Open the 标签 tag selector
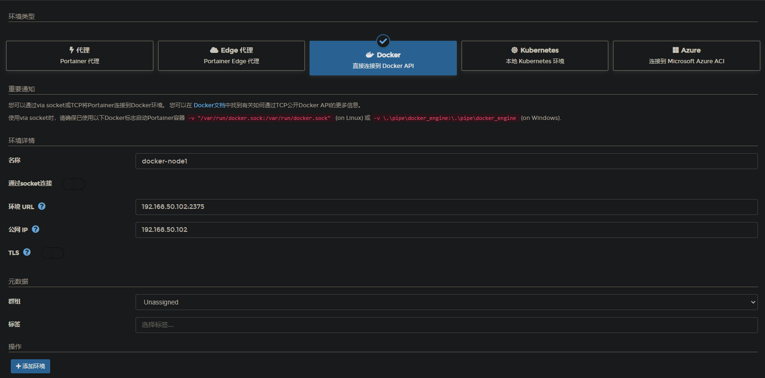The height and width of the screenshot is (378, 765). point(447,325)
